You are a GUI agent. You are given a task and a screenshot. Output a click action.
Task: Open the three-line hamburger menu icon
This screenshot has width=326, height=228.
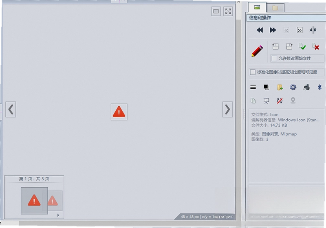[x=253, y=87]
